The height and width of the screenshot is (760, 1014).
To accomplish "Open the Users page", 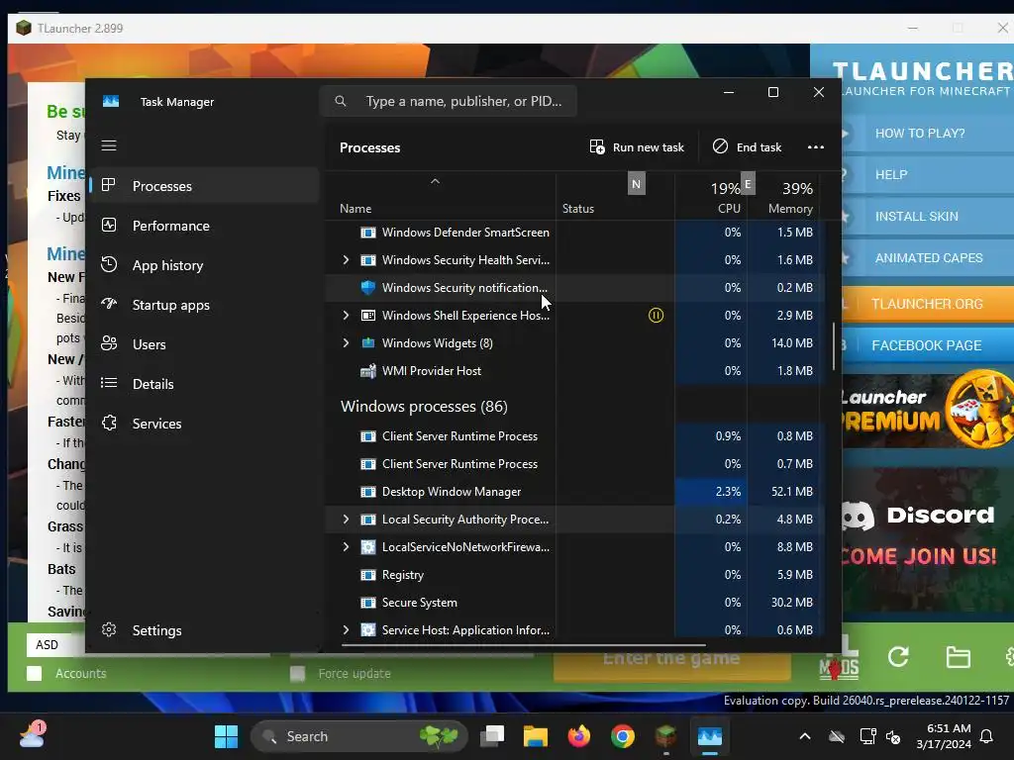I will point(205,344).
